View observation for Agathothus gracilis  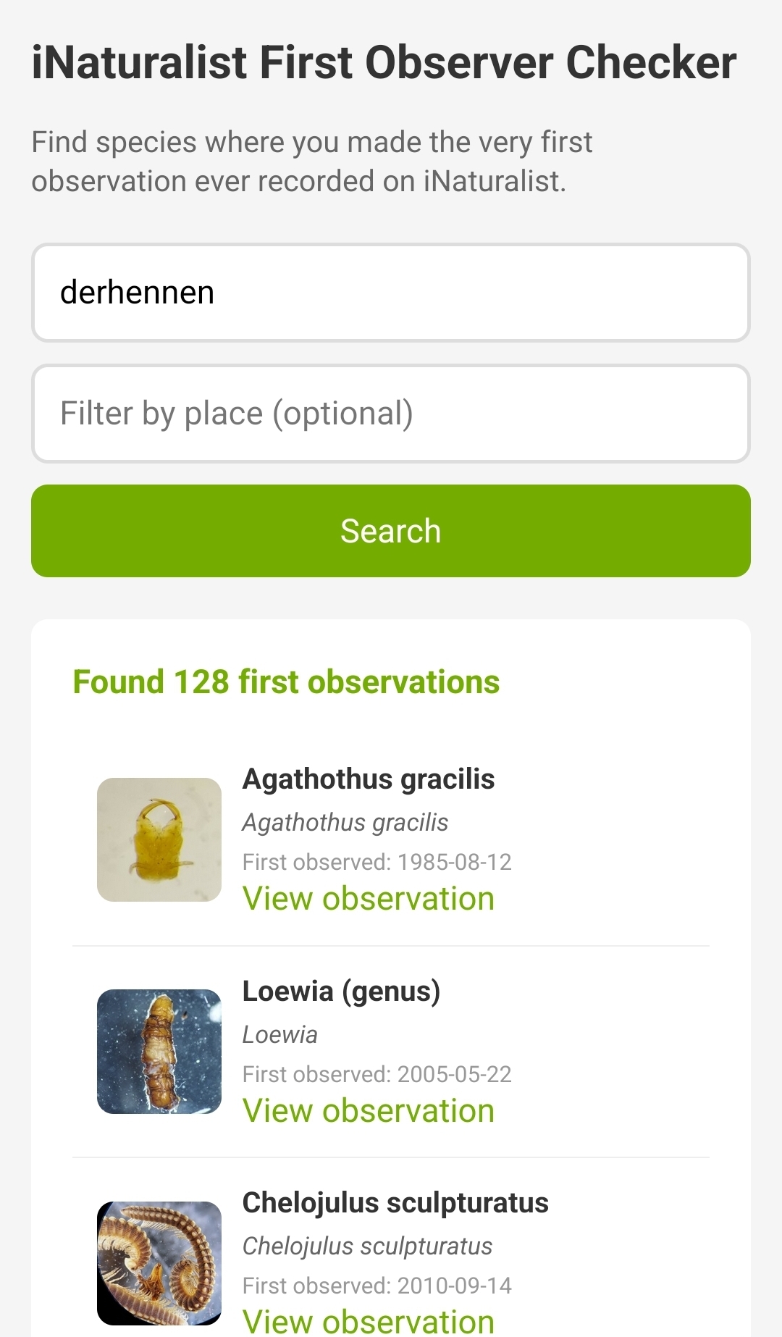368,899
